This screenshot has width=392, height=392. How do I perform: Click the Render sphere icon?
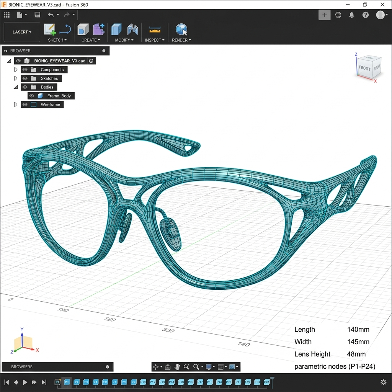tap(181, 29)
